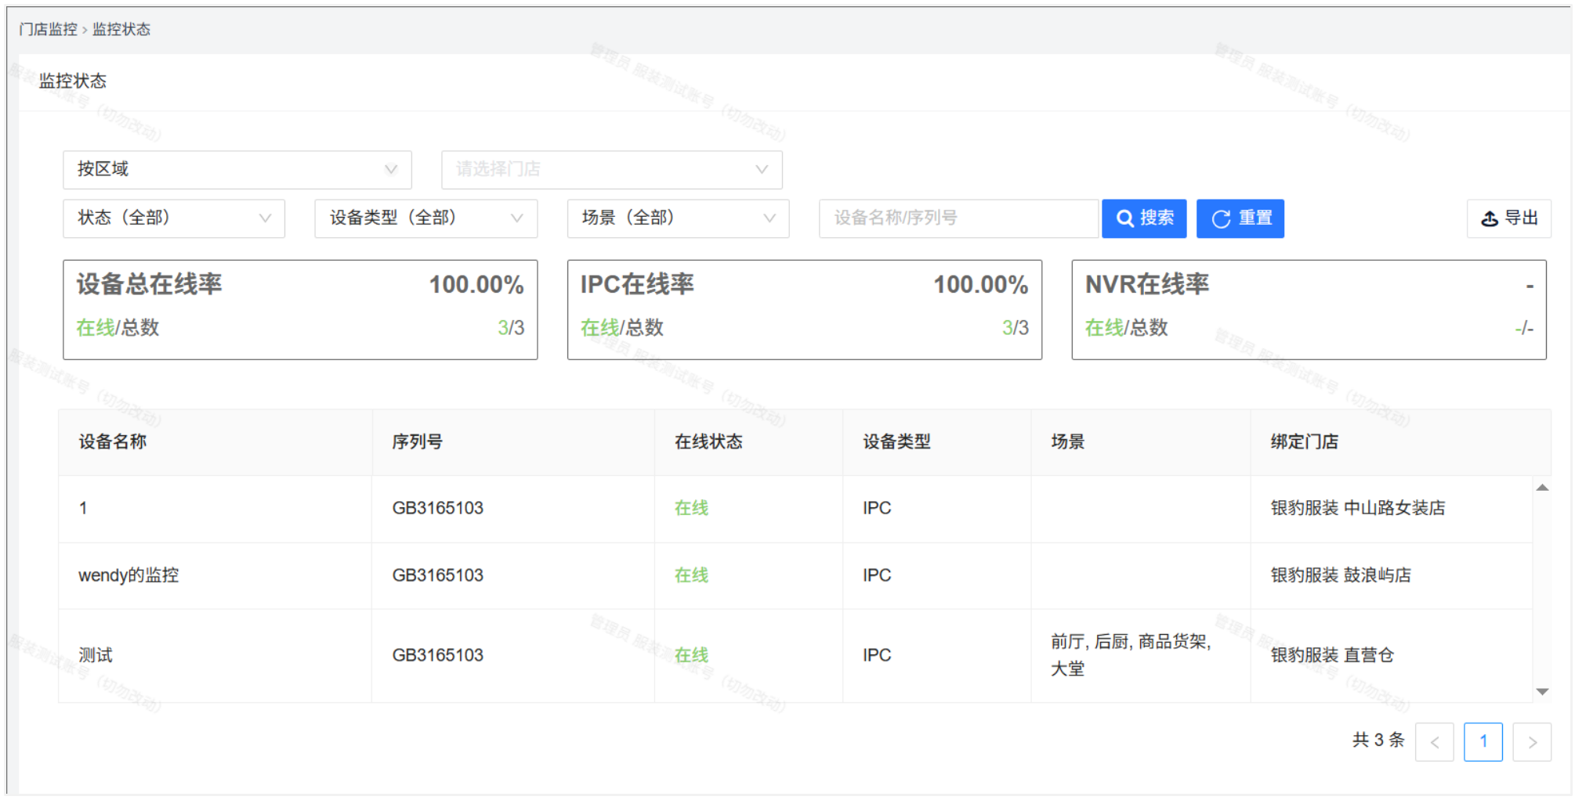Open the 设备类型（全部）dropdown

425,218
